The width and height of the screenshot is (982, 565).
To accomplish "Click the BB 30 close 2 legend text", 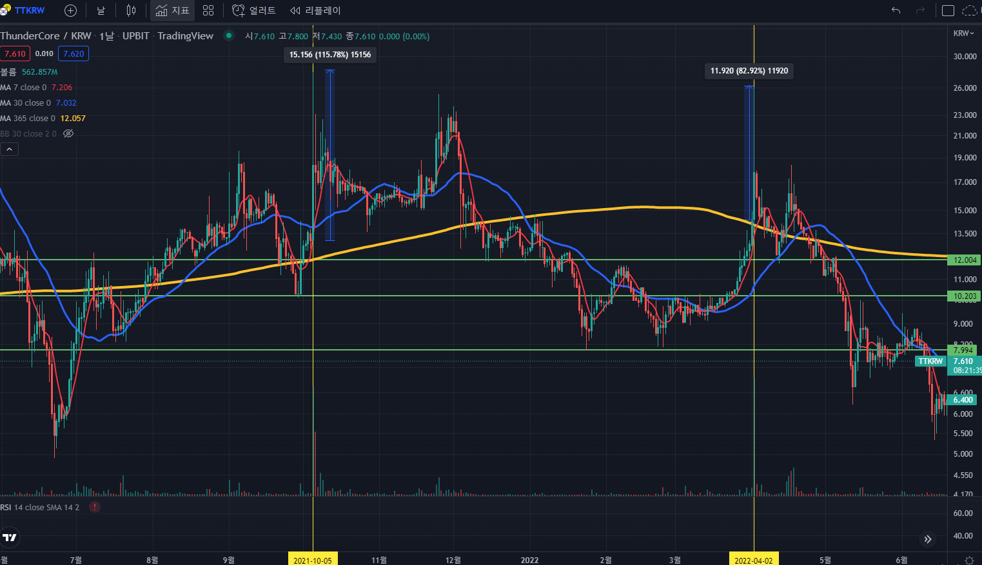I will click(28, 134).
